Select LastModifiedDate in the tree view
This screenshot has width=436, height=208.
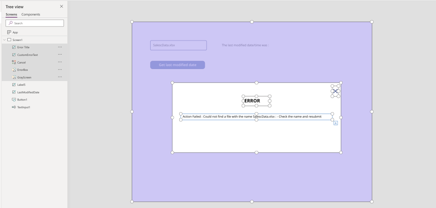click(x=28, y=92)
